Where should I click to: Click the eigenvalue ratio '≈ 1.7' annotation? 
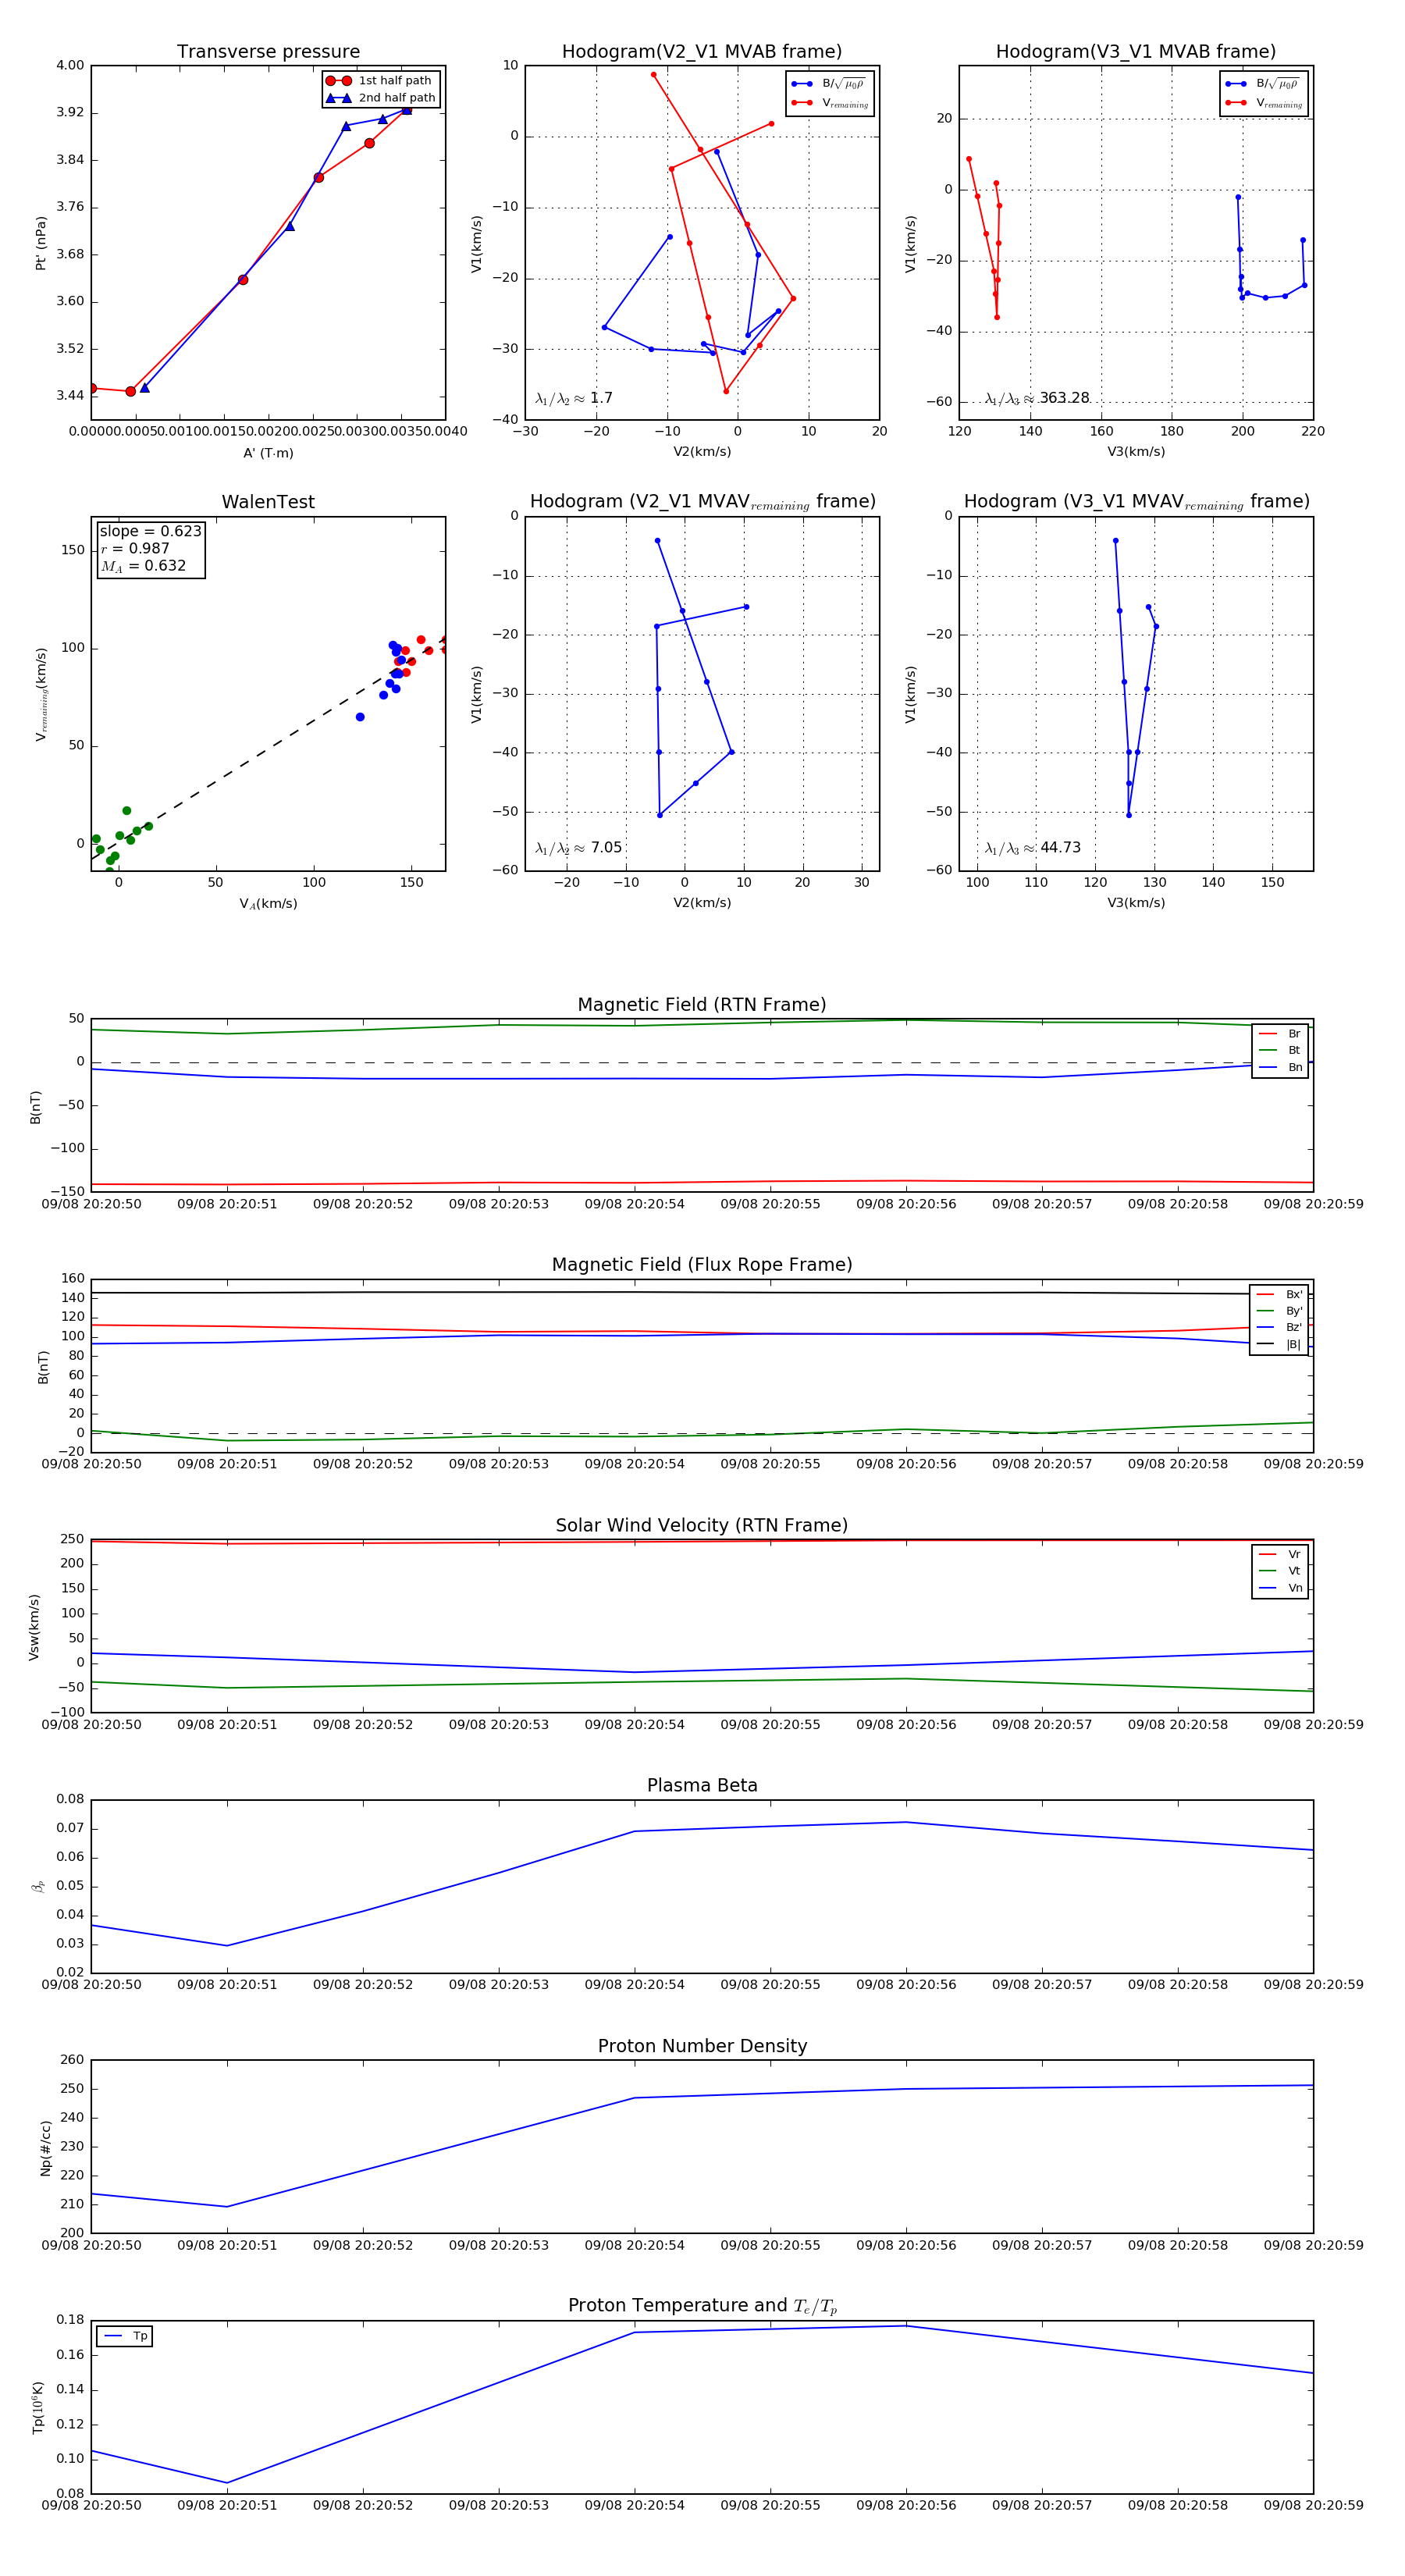[x=574, y=399]
